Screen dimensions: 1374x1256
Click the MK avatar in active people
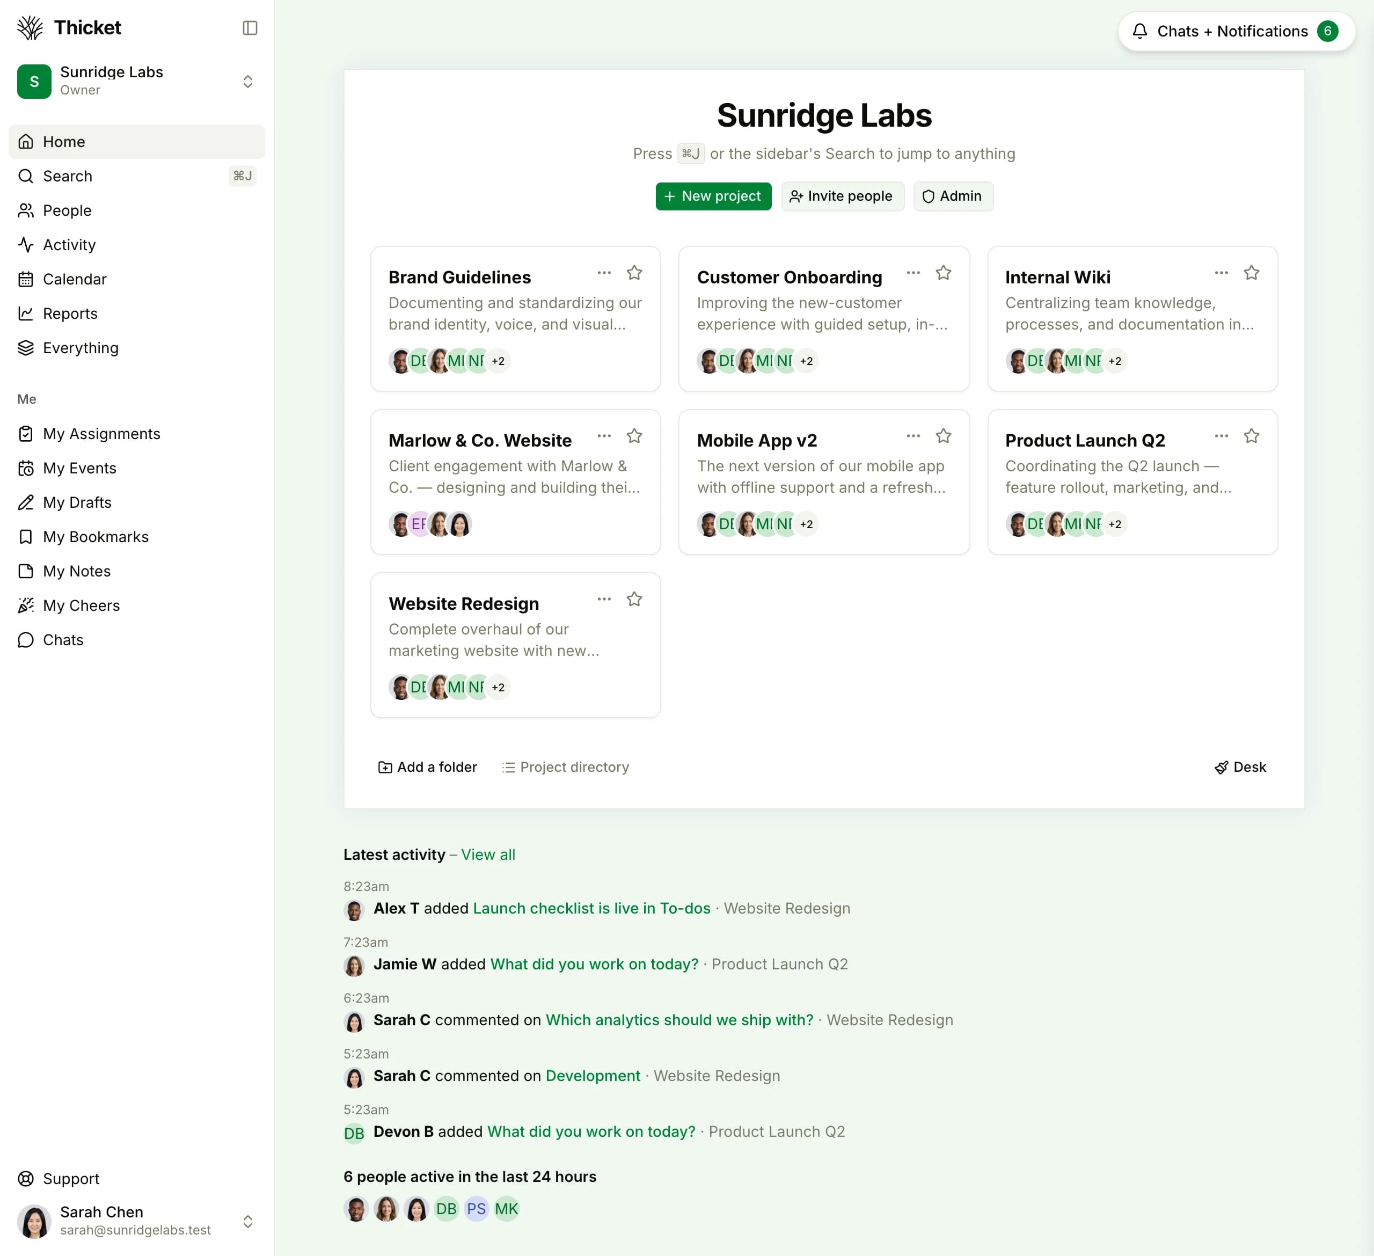pos(506,1209)
